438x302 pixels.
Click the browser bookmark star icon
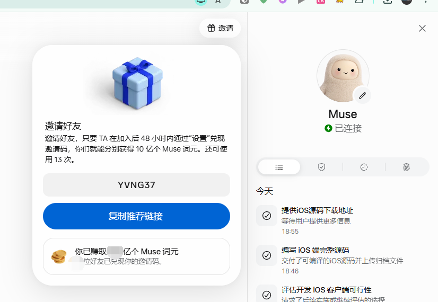218,2
